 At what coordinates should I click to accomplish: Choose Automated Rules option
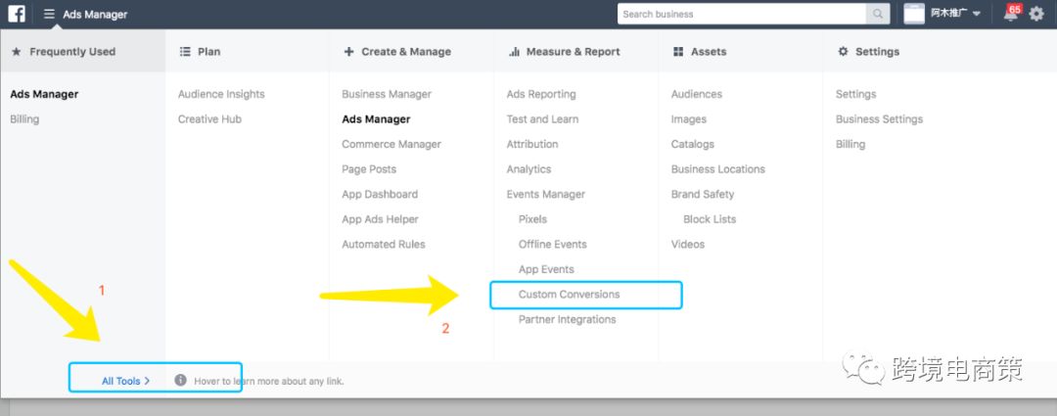(384, 244)
